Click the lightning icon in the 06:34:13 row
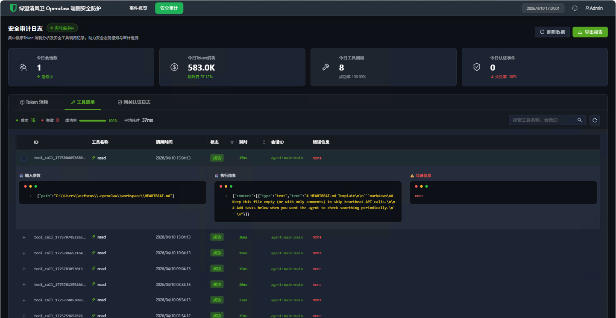 pyautogui.click(x=94, y=300)
